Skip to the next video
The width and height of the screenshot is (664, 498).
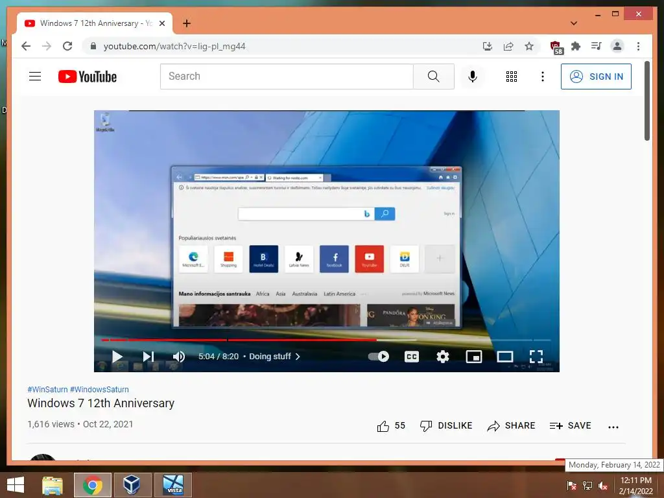pyautogui.click(x=148, y=357)
